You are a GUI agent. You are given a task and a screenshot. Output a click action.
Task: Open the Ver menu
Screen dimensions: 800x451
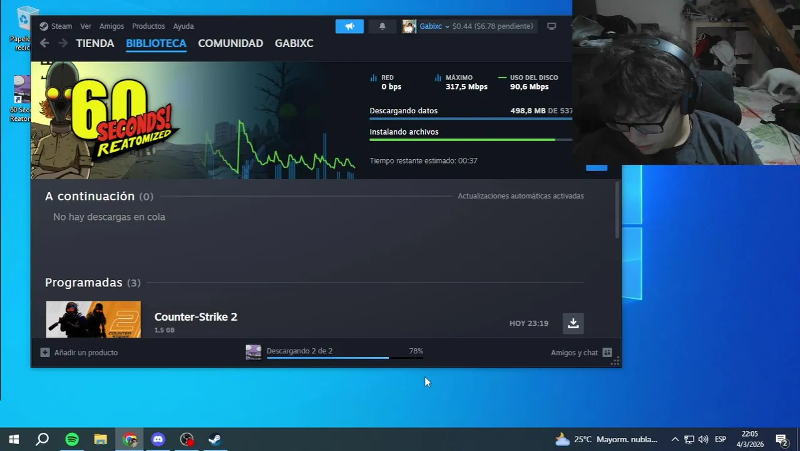(86, 26)
